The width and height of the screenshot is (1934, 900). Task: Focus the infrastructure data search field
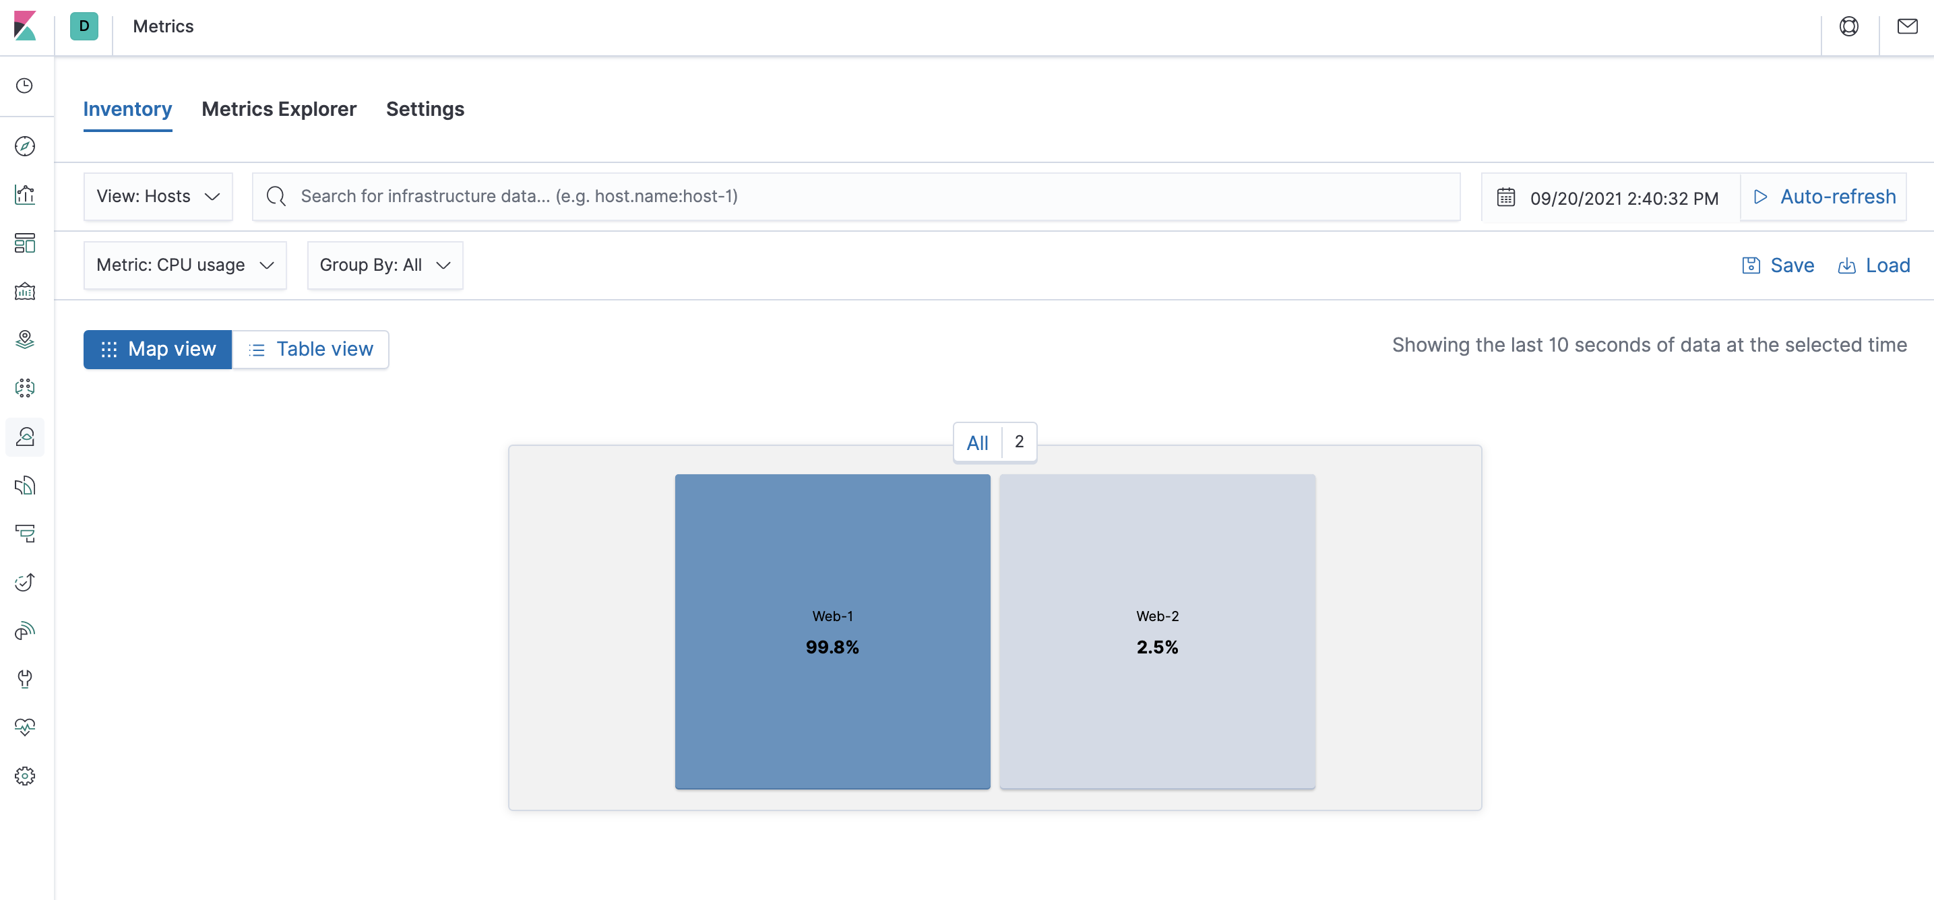(x=856, y=197)
